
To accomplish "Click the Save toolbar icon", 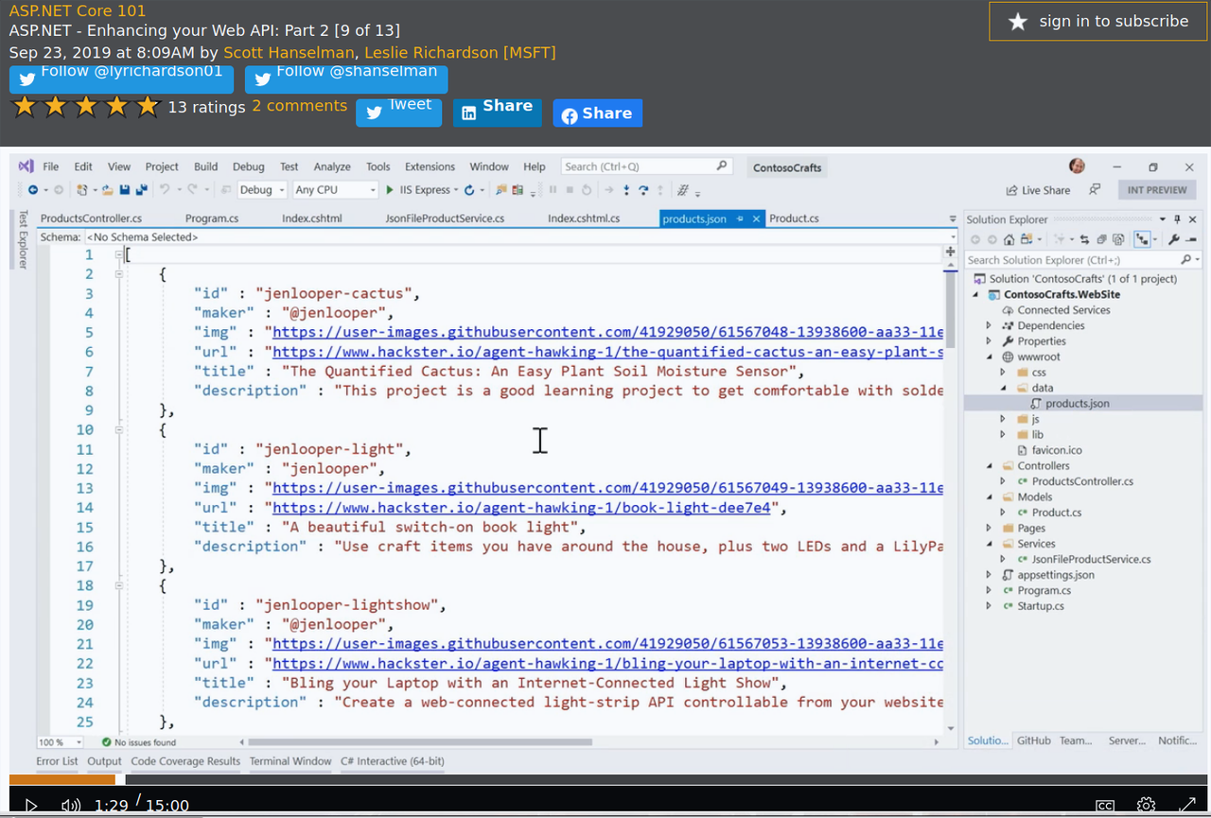I will pos(125,190).
